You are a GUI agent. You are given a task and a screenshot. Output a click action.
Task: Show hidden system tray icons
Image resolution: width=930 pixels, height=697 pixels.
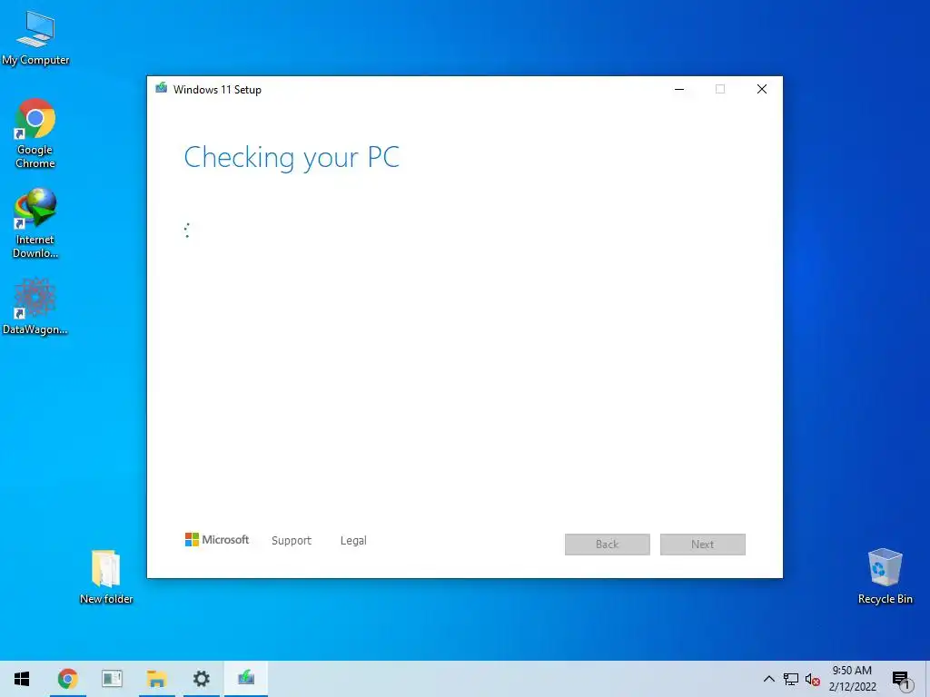(768, 679)
